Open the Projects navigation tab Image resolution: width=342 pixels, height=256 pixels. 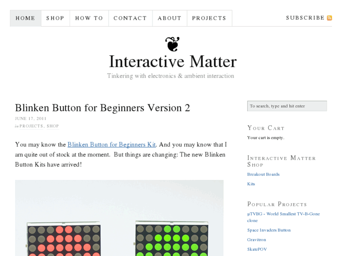(209, 18)
